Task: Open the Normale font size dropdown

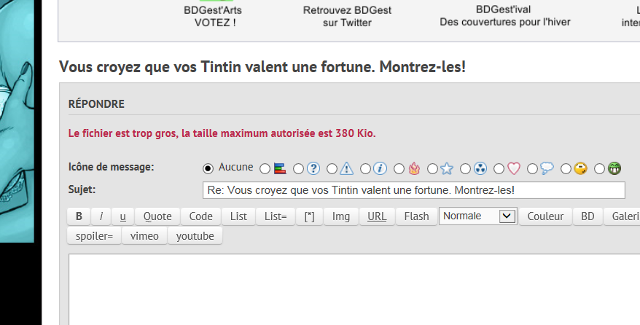Action: 477,216
